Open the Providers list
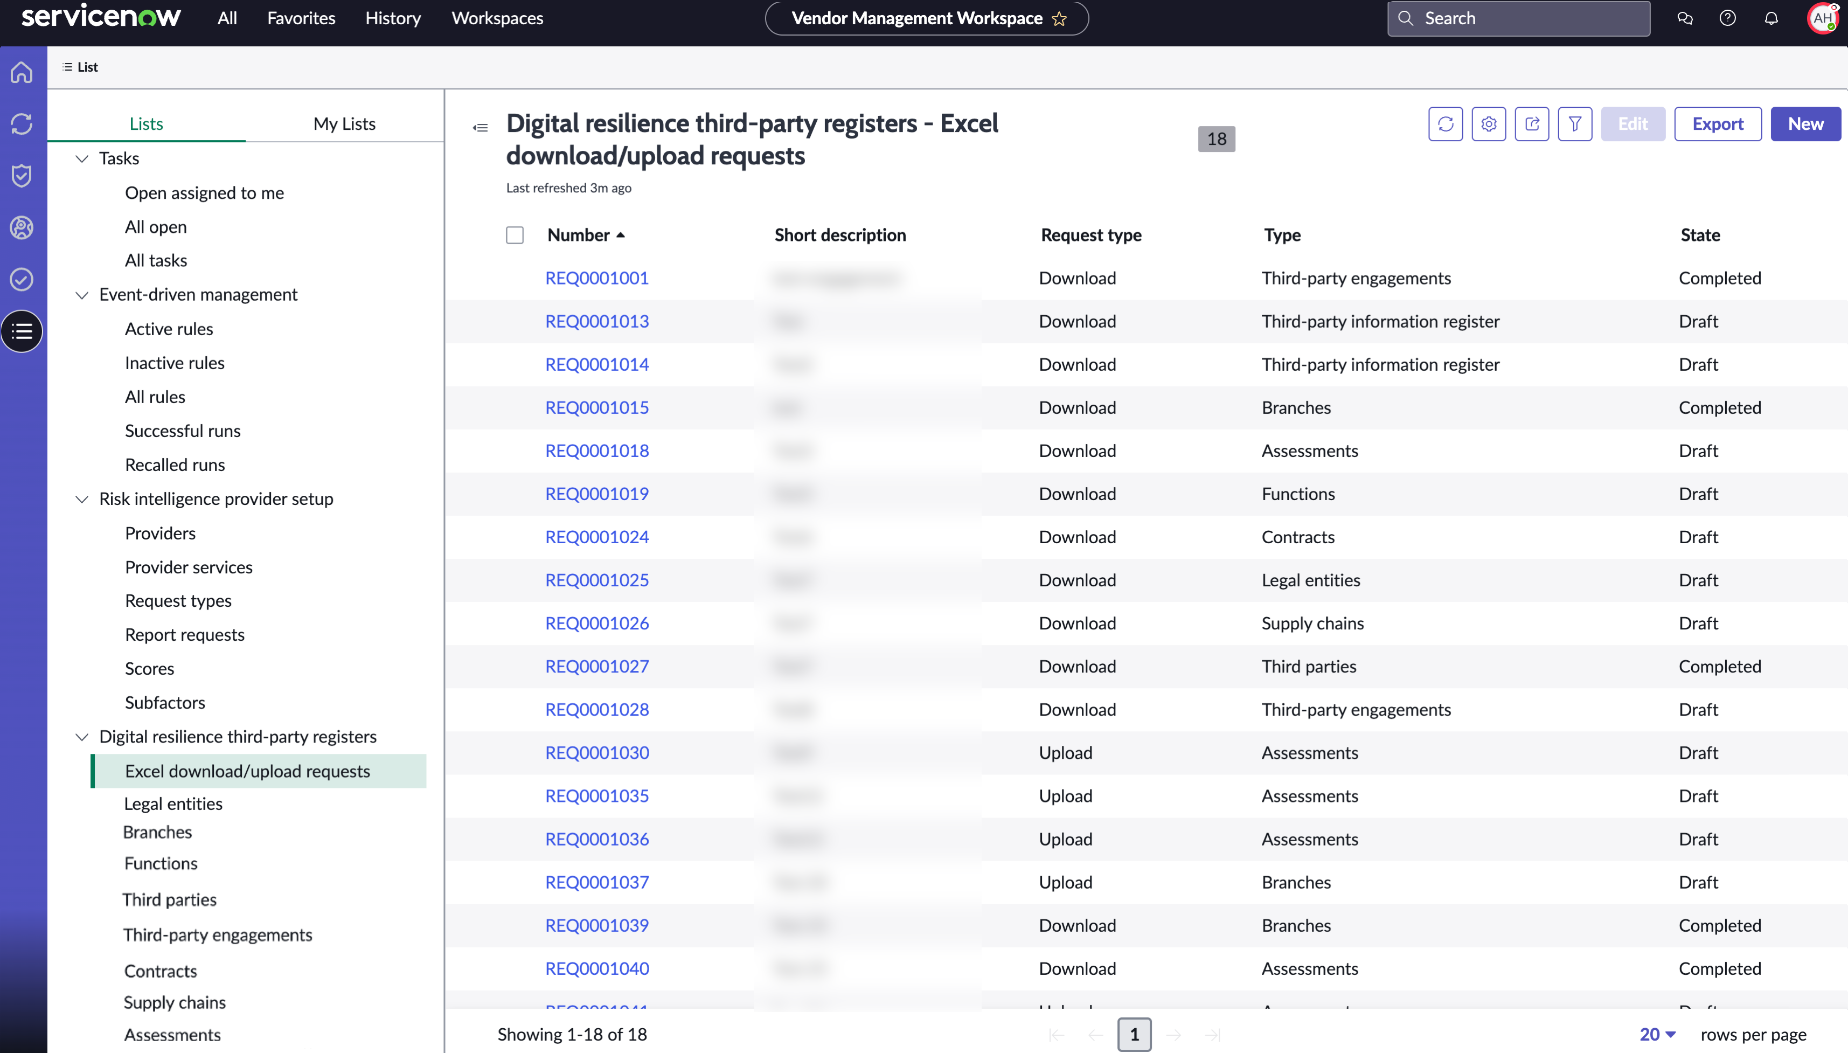The width and height of the screenshot is (1848, 1053). pyautogui.click(x=160, y=533)
